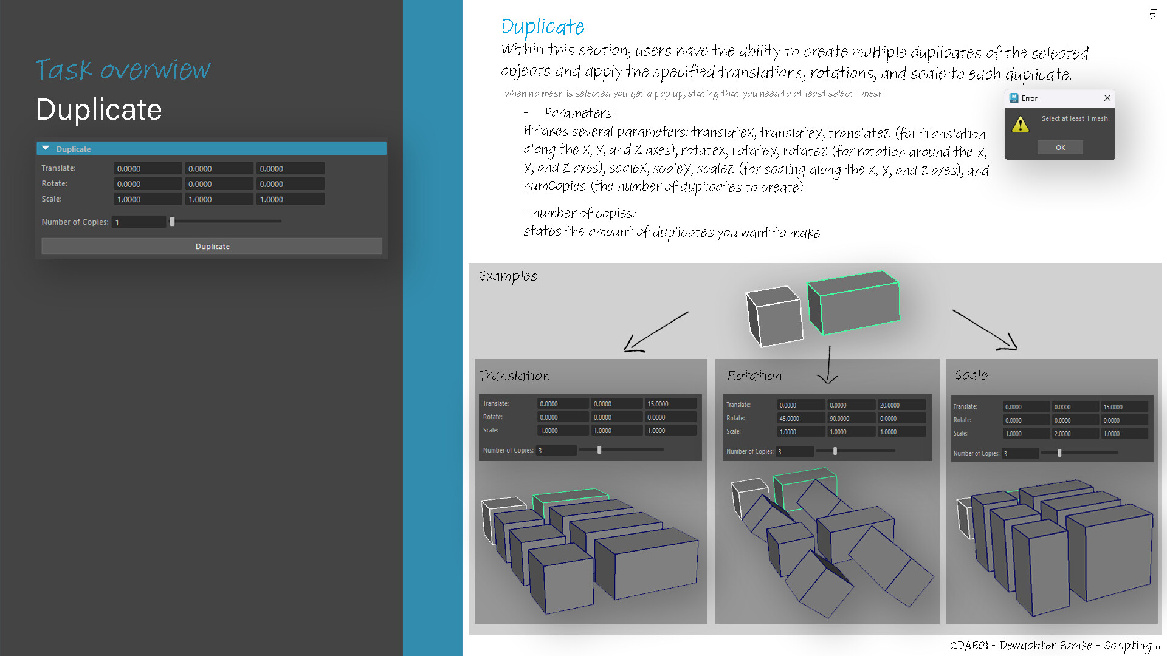
Task: Open the Duplicate panel disclosure triangle
Action: (x=46, y=148)
